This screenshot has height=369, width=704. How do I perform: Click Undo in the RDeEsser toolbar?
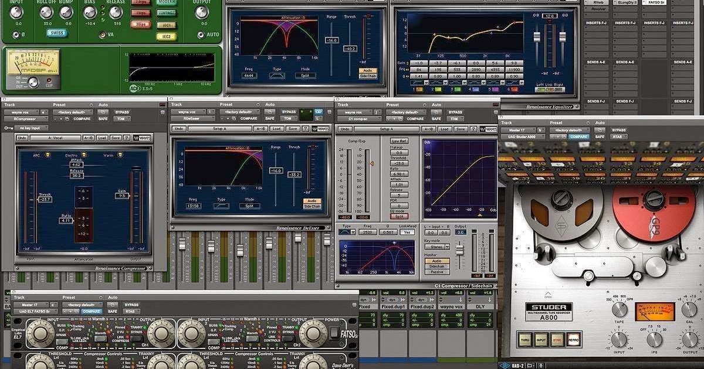(179, 129)
